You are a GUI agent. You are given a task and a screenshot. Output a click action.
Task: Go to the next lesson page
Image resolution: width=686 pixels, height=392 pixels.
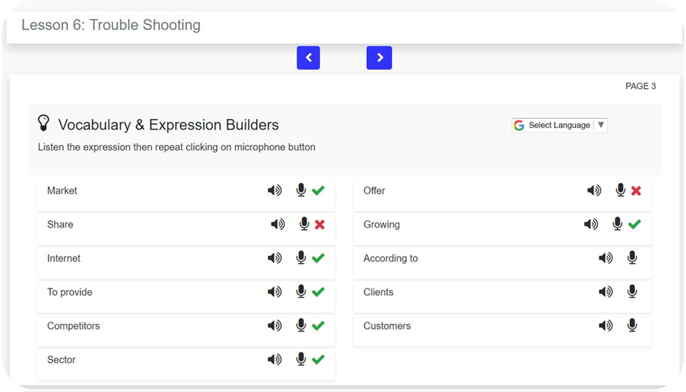379,58
